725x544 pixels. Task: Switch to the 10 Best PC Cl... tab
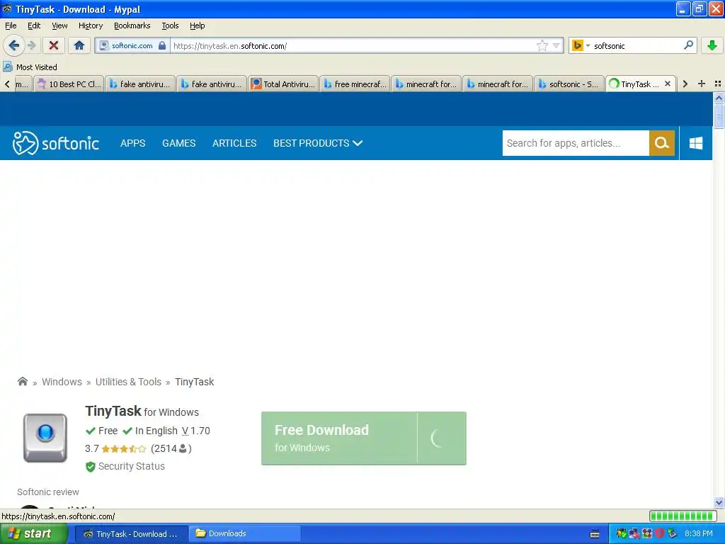(x=69, y=84)
